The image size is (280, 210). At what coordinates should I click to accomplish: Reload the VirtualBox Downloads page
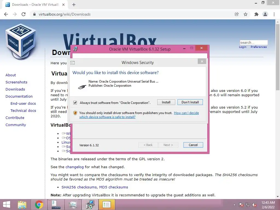[x=24, y=14]
